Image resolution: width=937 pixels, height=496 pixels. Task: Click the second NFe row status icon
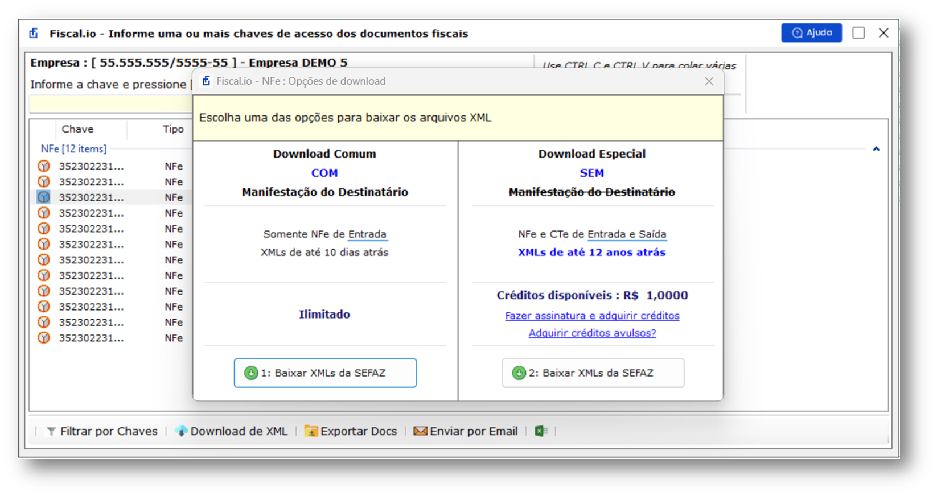tap(44, 181)
